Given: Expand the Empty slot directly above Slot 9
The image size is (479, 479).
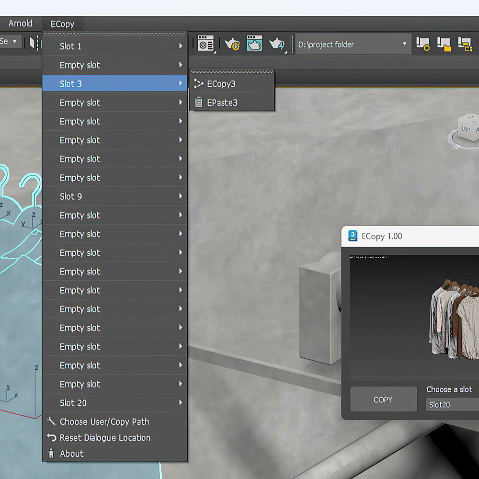Looking at the screenshot, I should pyautogui.click(x=115, y=178).
